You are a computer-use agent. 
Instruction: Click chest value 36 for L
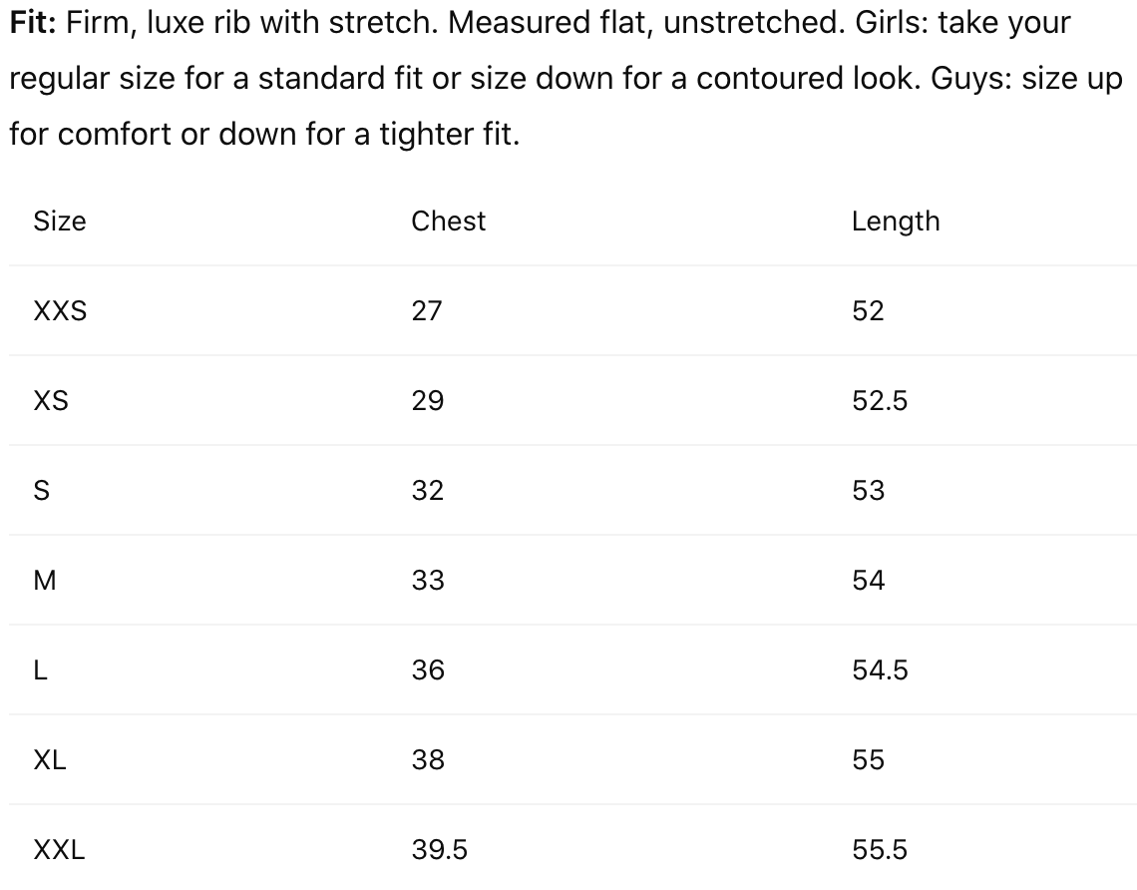[427, 670]
